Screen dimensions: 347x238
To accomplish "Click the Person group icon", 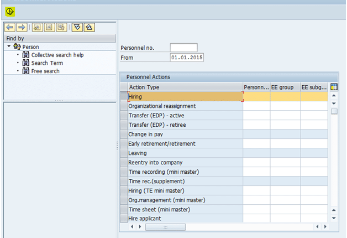I will 17,46.
